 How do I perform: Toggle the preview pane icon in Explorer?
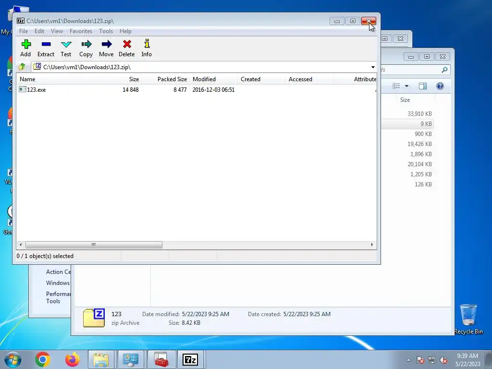coord(423,86)
